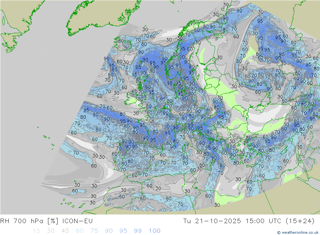Select the 99 legend value
This screenshot has height=235, width=320.
[138, 231]
